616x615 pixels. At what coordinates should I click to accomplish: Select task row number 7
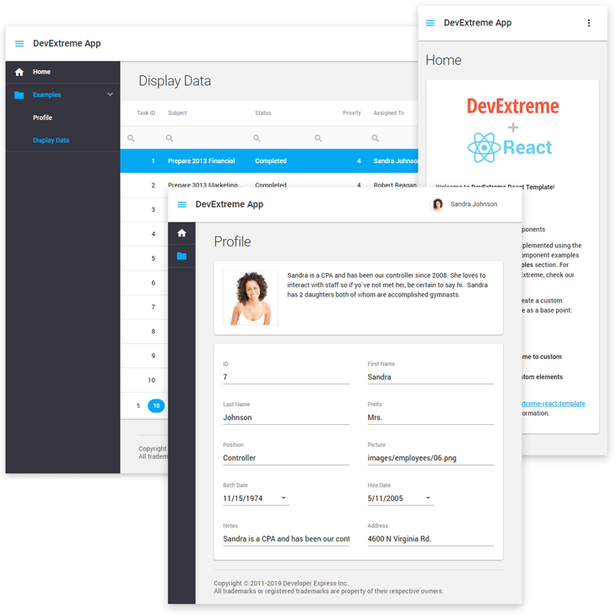[x=144, y=307]
